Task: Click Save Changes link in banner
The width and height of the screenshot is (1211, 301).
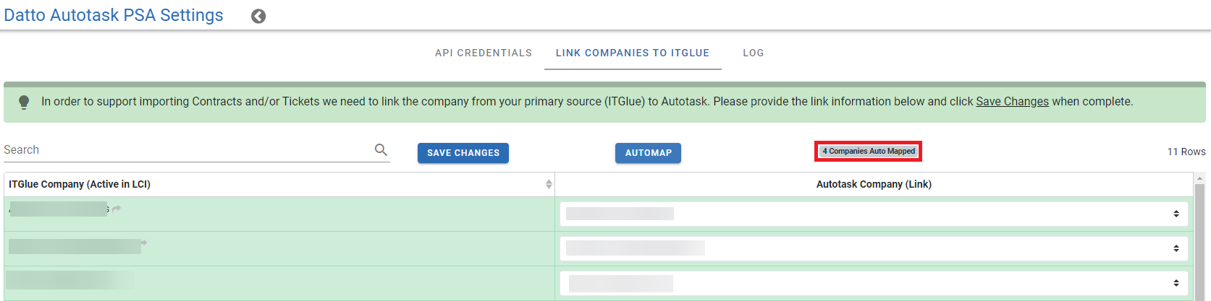Action: click(1012, 101)
